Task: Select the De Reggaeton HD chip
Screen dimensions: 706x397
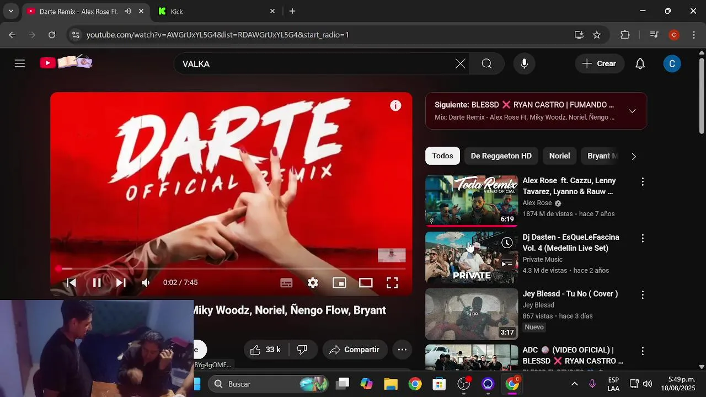Action: [x=501, y=156]
